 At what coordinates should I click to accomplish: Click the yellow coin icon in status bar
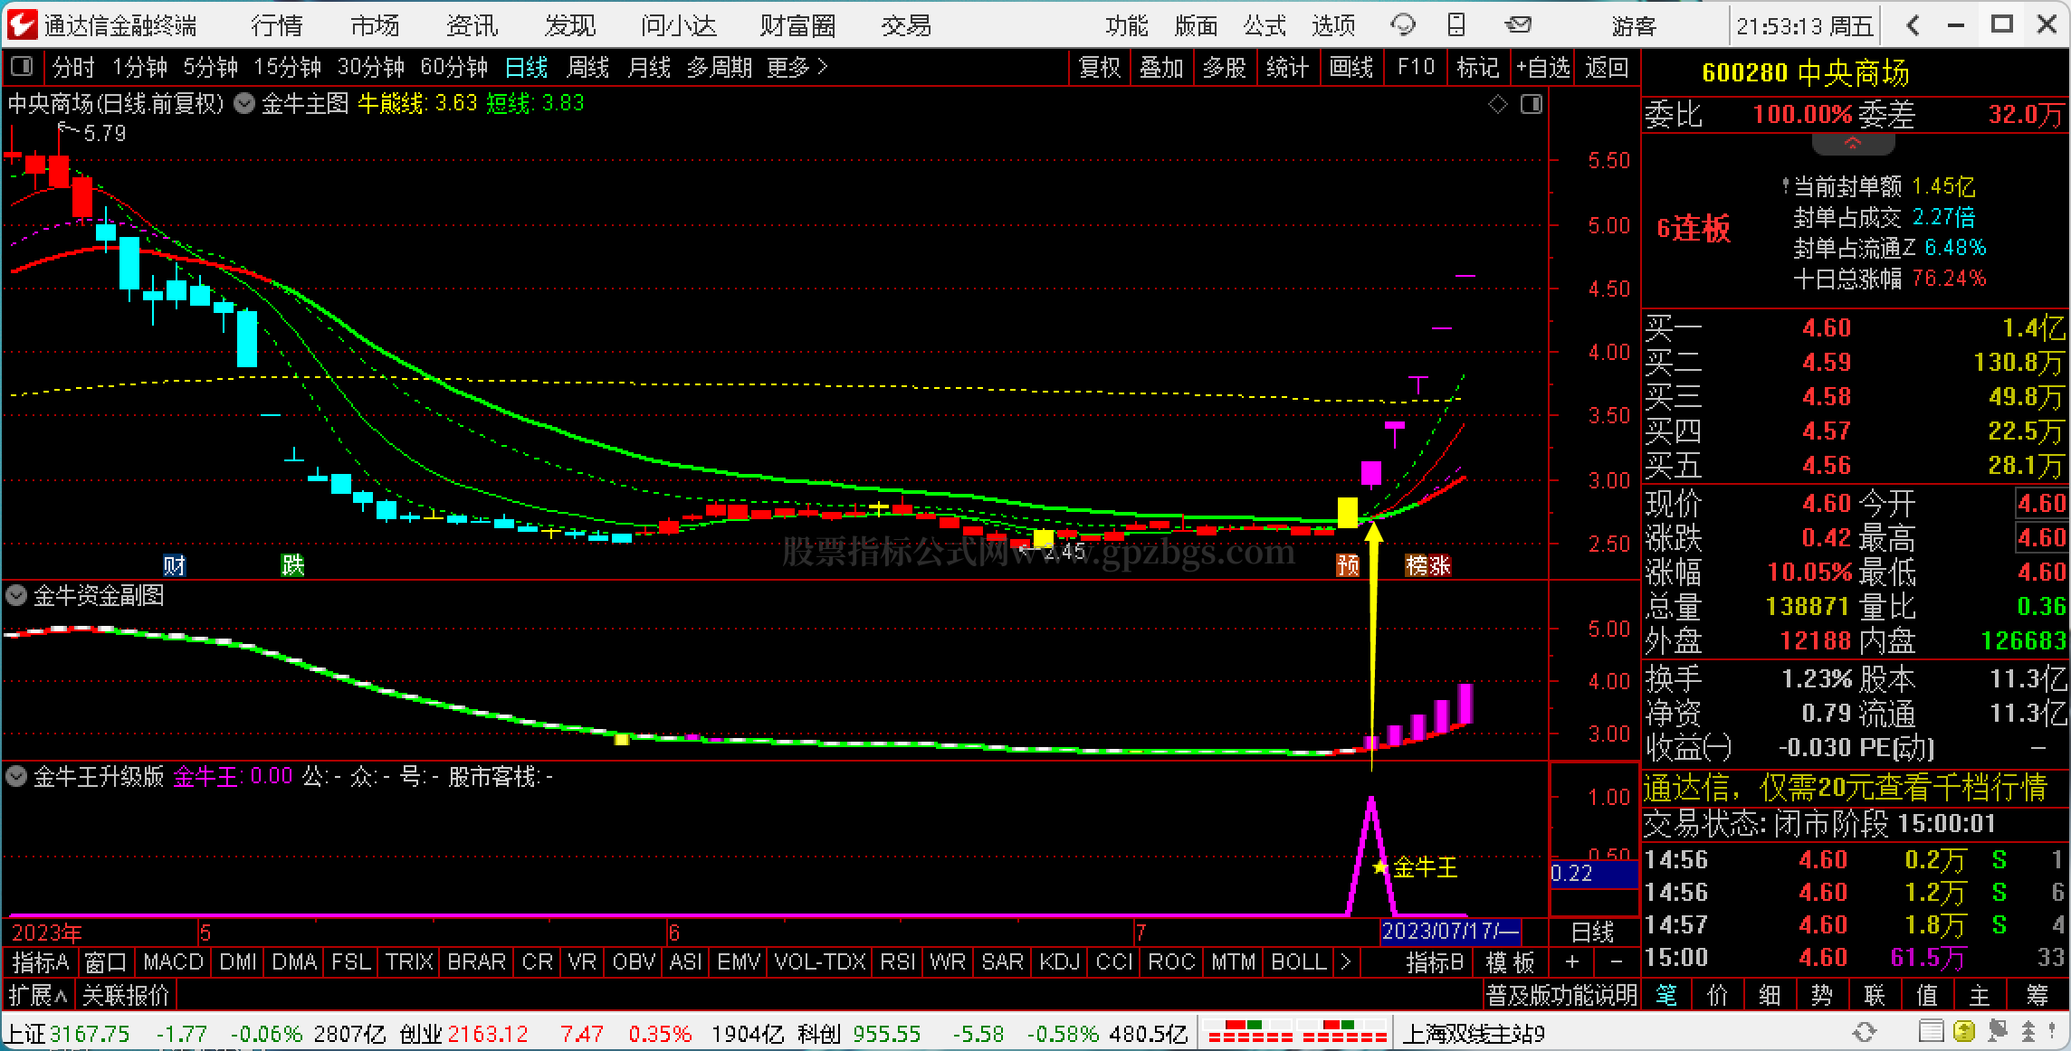tap(1963, 1032)
